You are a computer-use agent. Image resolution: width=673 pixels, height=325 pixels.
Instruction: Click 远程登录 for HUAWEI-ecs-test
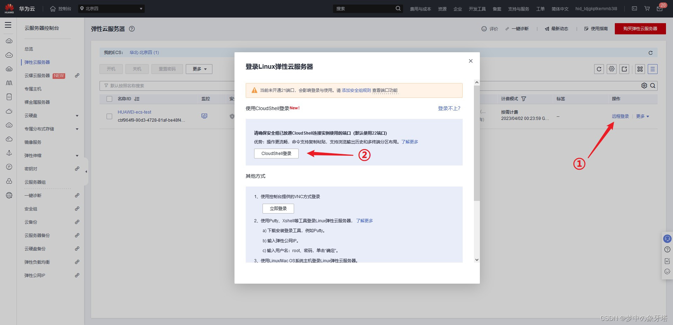pos(620,116)
